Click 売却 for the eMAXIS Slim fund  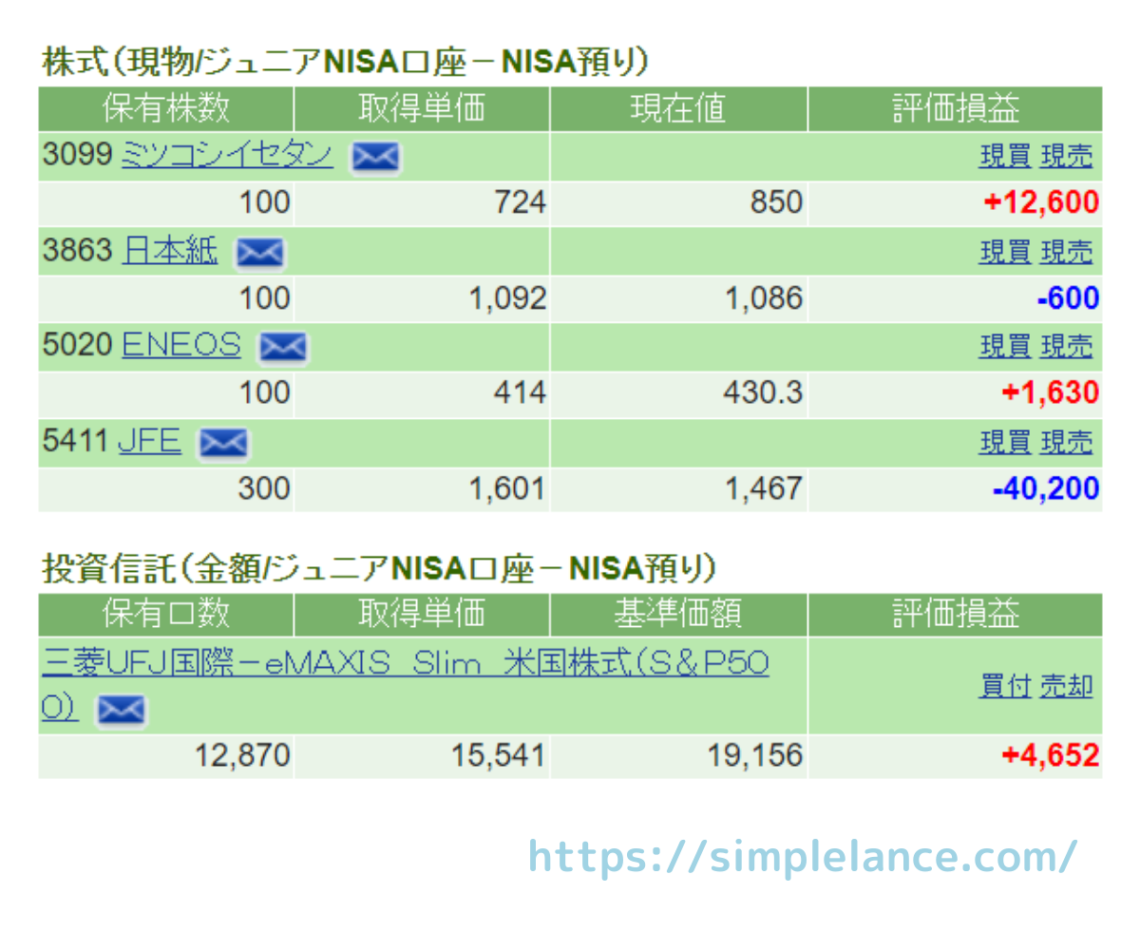tap(1067, 686)
